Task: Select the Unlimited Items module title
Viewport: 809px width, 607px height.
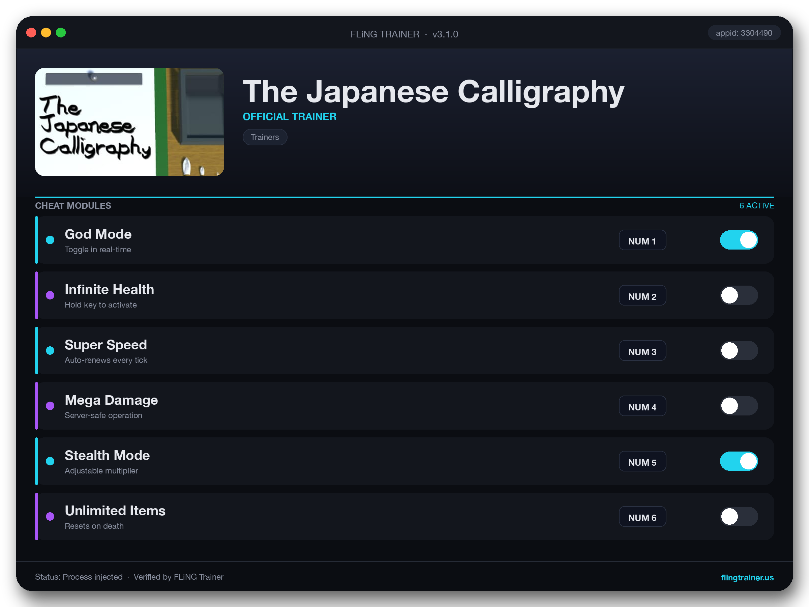Action: (115, 511)
